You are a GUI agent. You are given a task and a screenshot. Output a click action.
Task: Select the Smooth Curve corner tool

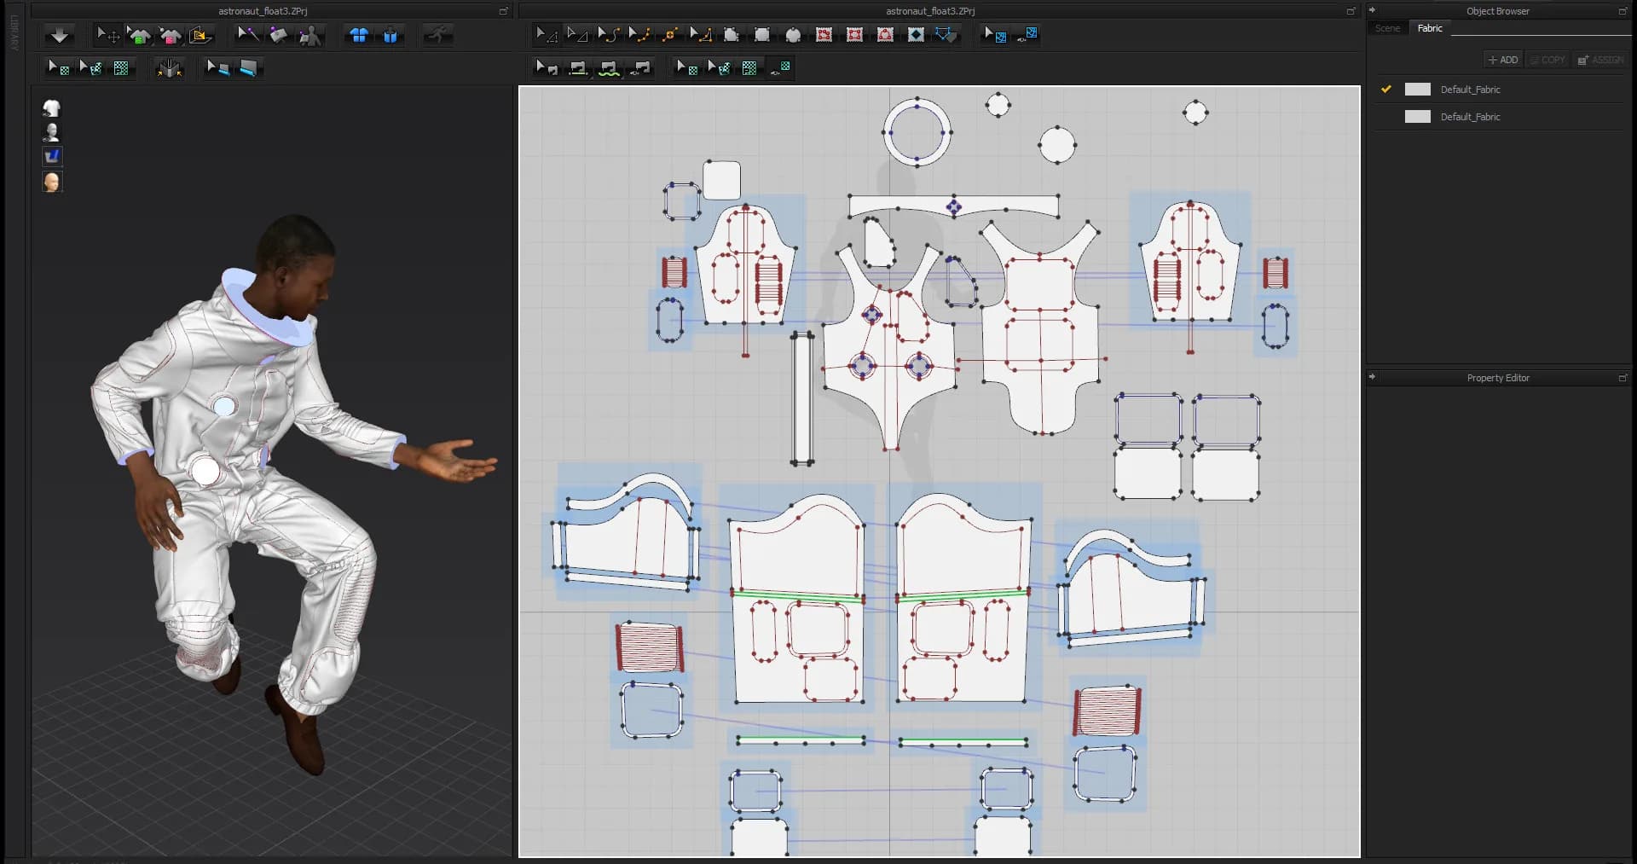click(x=700, y=35)
